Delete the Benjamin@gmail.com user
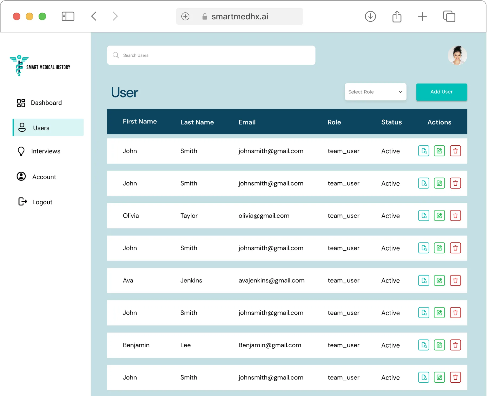This screenshot has width=487, height=396. click(x=455, y=345)
